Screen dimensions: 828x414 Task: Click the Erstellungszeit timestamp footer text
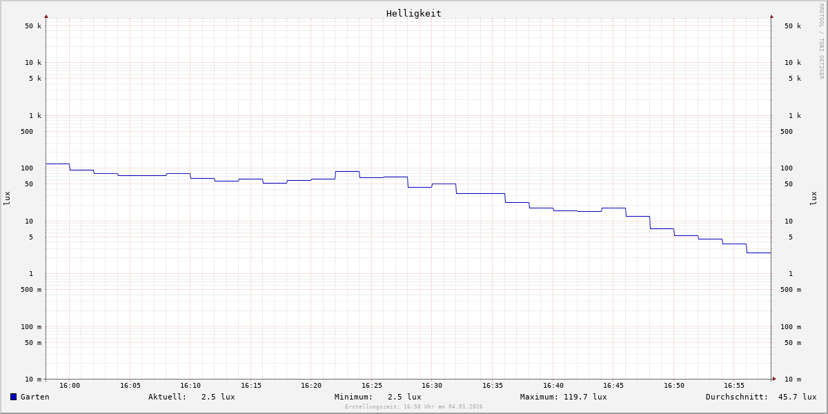414,407
